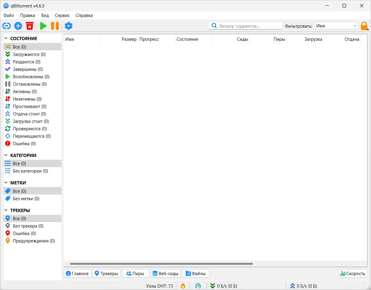
Task: Add new torrent file with plus icon
Action: [x=18, y=26]
